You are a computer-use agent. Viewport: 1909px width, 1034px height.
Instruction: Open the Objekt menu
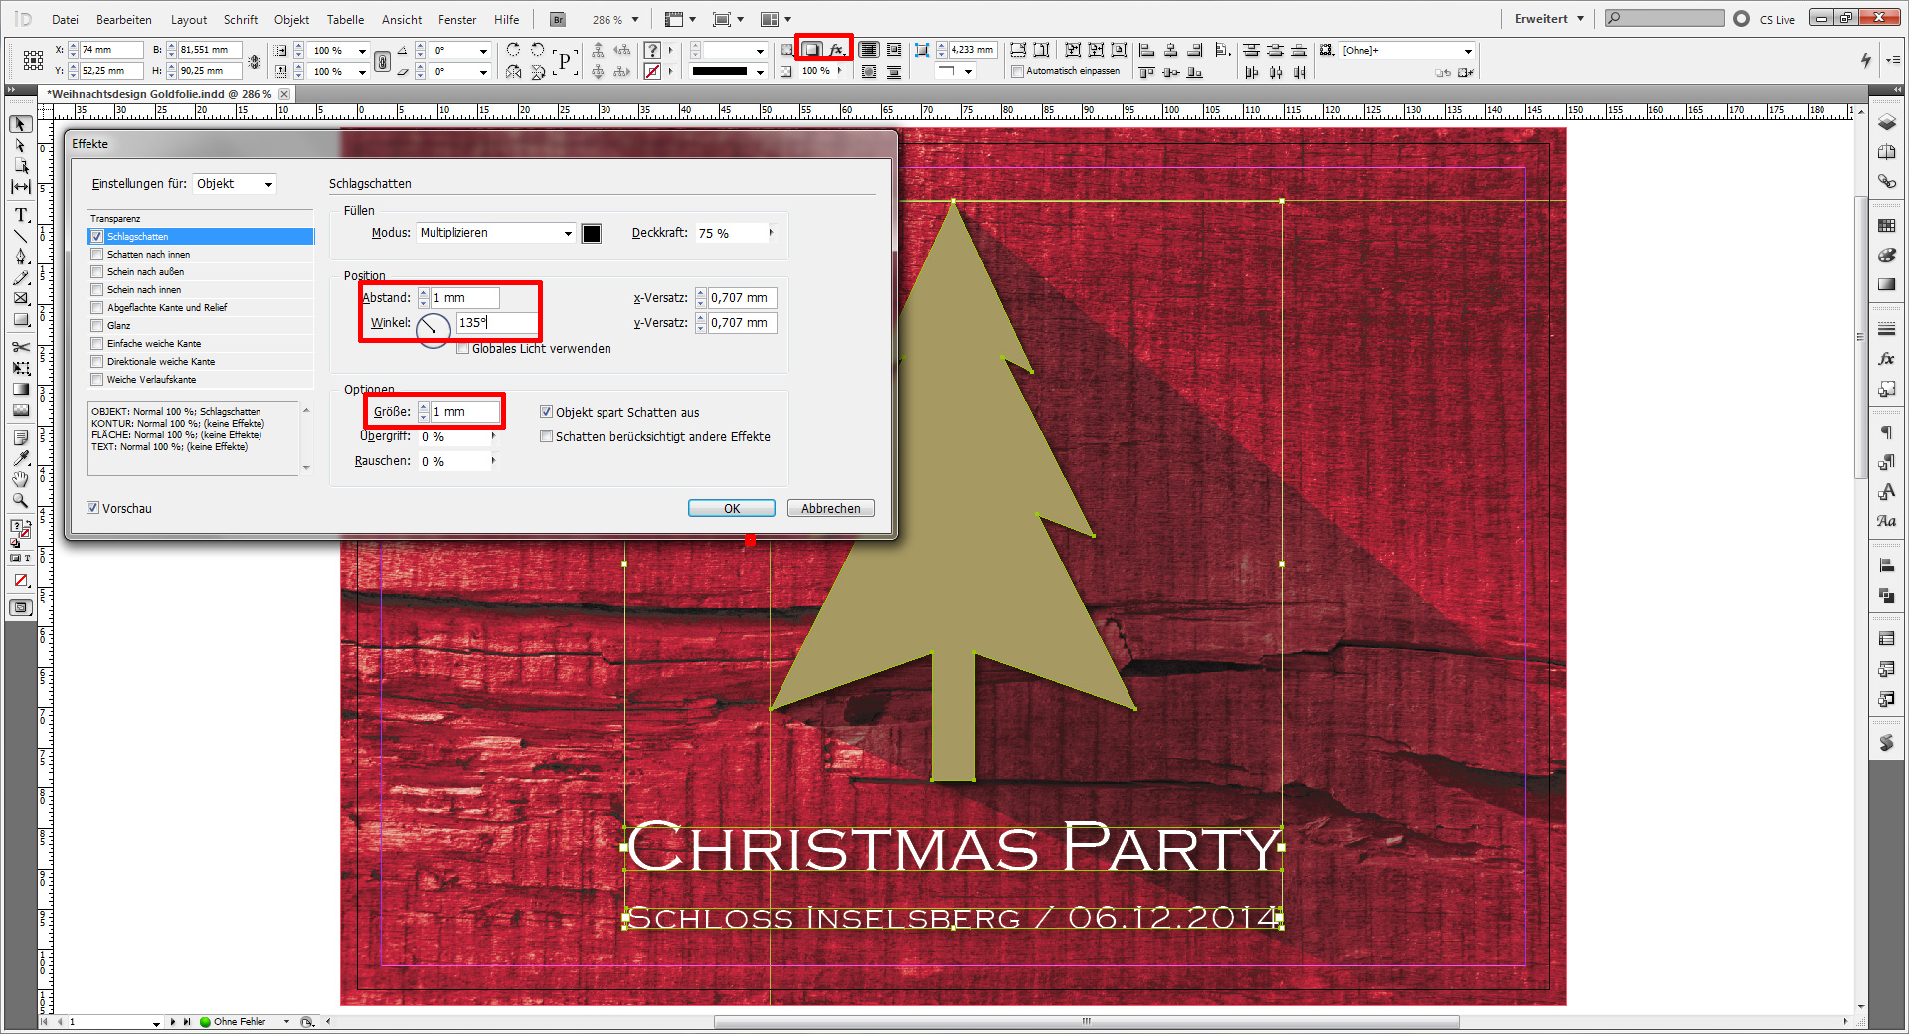click(290, 19)
